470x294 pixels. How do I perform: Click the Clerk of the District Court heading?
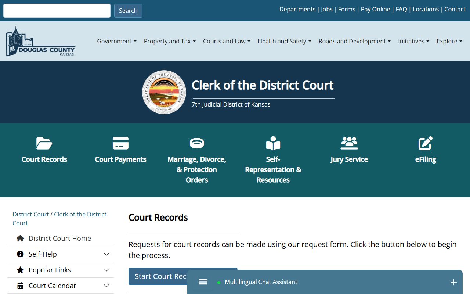click(x=263, y=85)
